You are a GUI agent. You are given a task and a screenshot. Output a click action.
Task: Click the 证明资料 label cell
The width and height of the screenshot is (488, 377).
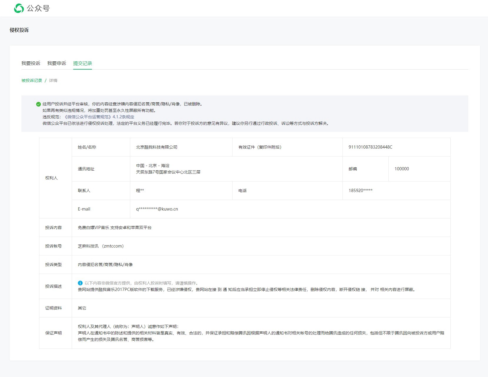(56, 308)
